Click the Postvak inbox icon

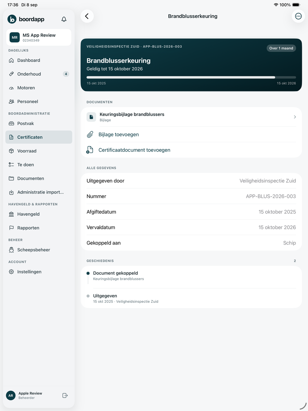click(x=11, y=123)
